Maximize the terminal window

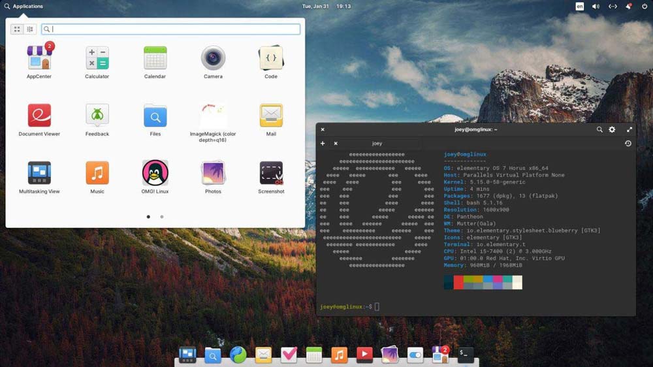(629, 129)
